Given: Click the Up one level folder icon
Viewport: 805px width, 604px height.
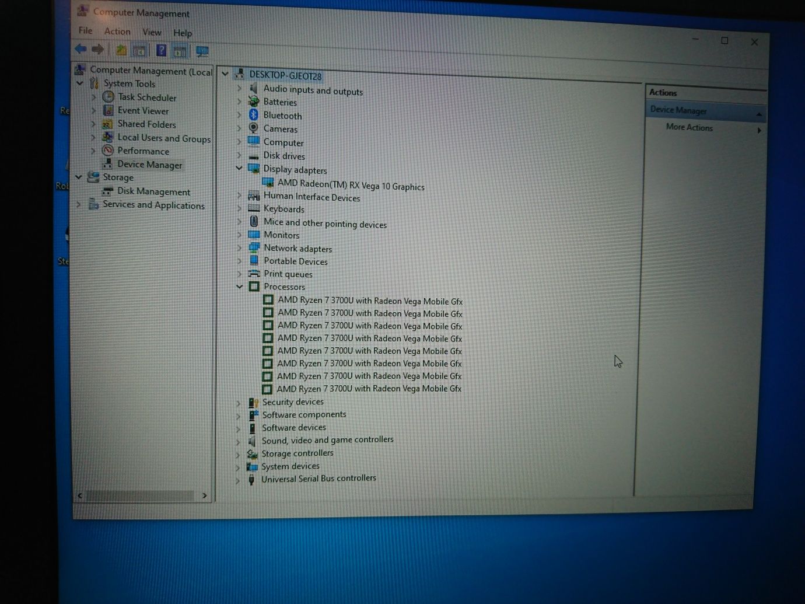Looking at the screenshot, I should [x=121, y=50].
